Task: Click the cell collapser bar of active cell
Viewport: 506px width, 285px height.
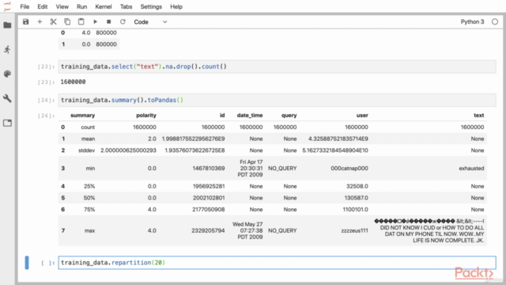Action: 27,262
